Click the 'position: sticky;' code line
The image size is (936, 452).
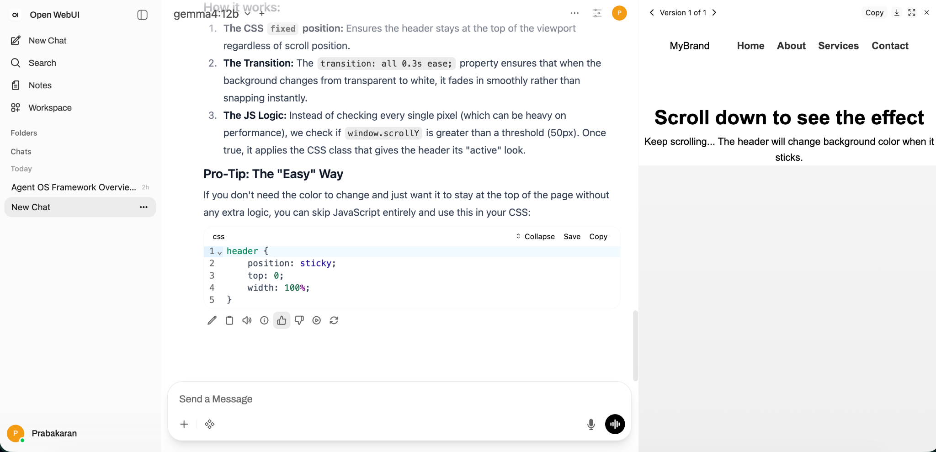point(292,263)
